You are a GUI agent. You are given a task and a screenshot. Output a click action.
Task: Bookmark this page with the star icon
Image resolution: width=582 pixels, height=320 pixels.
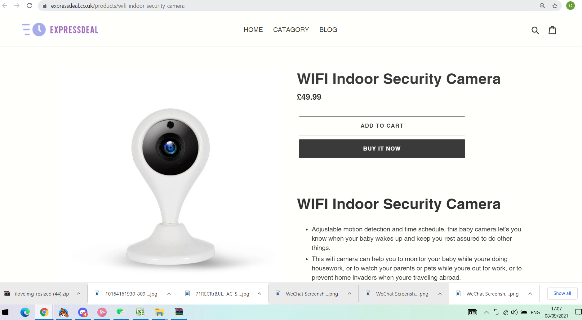click(x=555, y=6)
